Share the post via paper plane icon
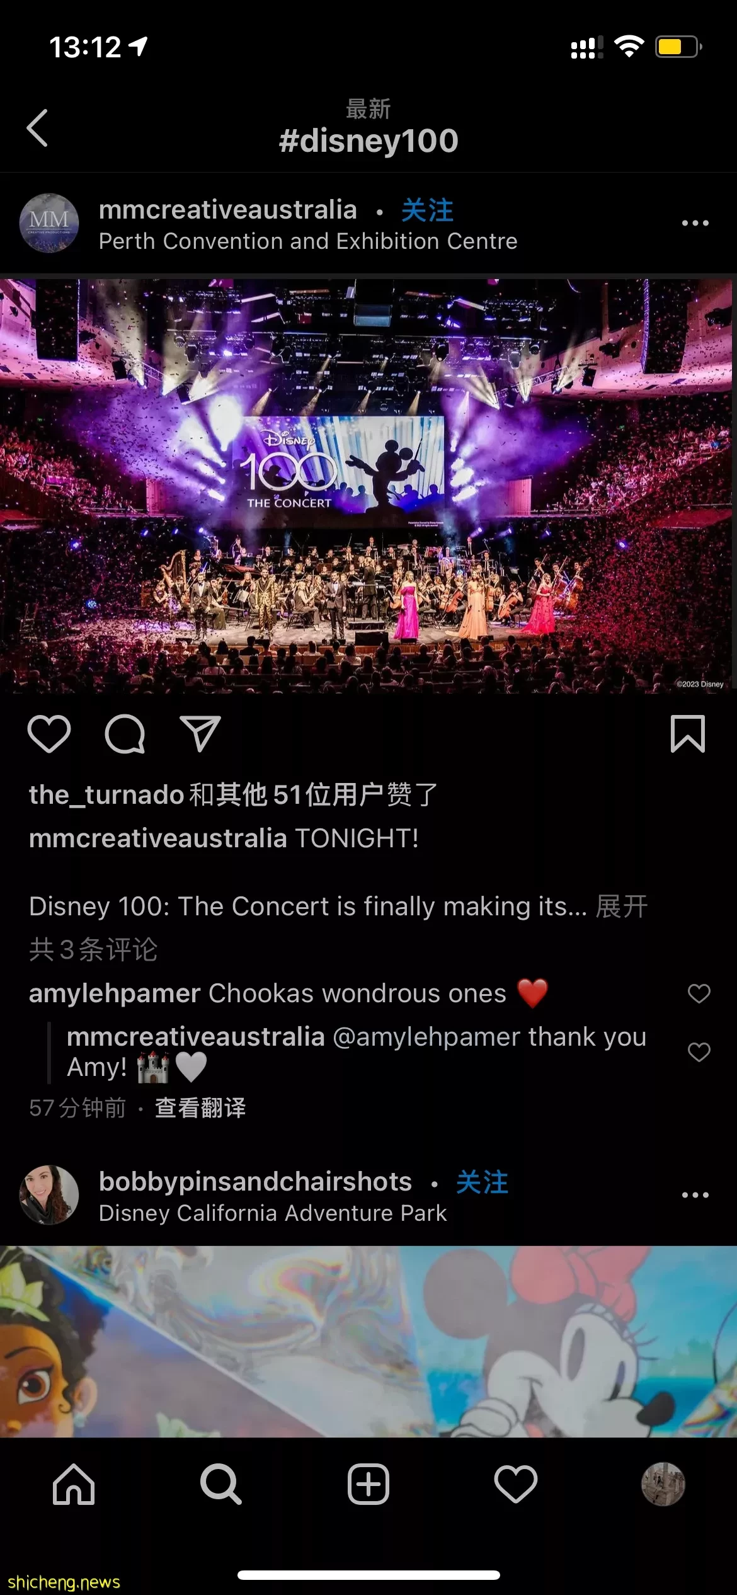Viewport: 737px width, 1595px height. (x=200, y=734)
